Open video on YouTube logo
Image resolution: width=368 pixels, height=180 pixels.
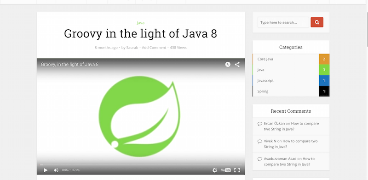[226, 170]
